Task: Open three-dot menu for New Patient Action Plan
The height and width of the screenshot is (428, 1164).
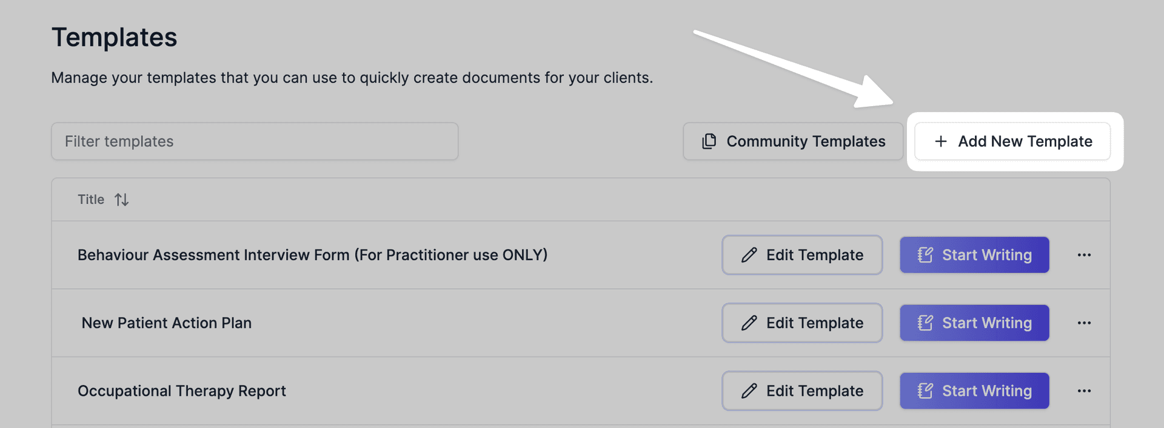Action: pos(1084,323)
